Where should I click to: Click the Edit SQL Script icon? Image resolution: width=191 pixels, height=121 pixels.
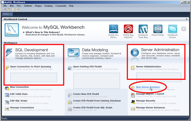[x=7, y=102]
